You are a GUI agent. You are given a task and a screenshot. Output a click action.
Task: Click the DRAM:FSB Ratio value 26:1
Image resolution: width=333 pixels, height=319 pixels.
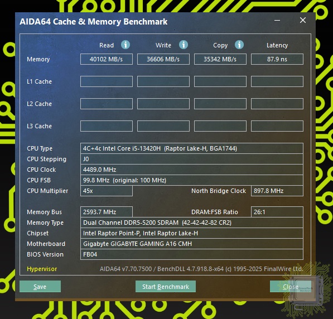[x=277, y=212]
